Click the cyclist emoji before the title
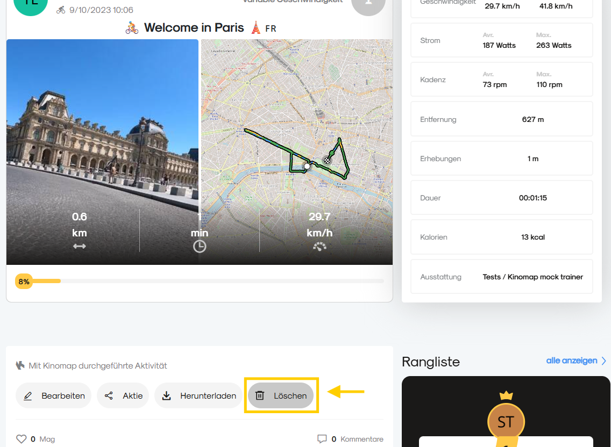This screenshot has width=611, height=447. tap(132, 27)
